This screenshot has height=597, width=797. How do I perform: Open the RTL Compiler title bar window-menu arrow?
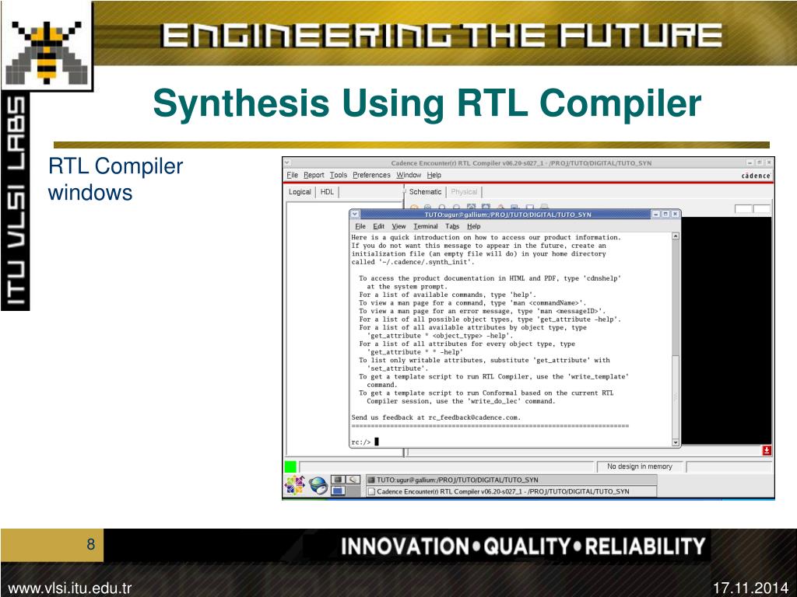287,163
